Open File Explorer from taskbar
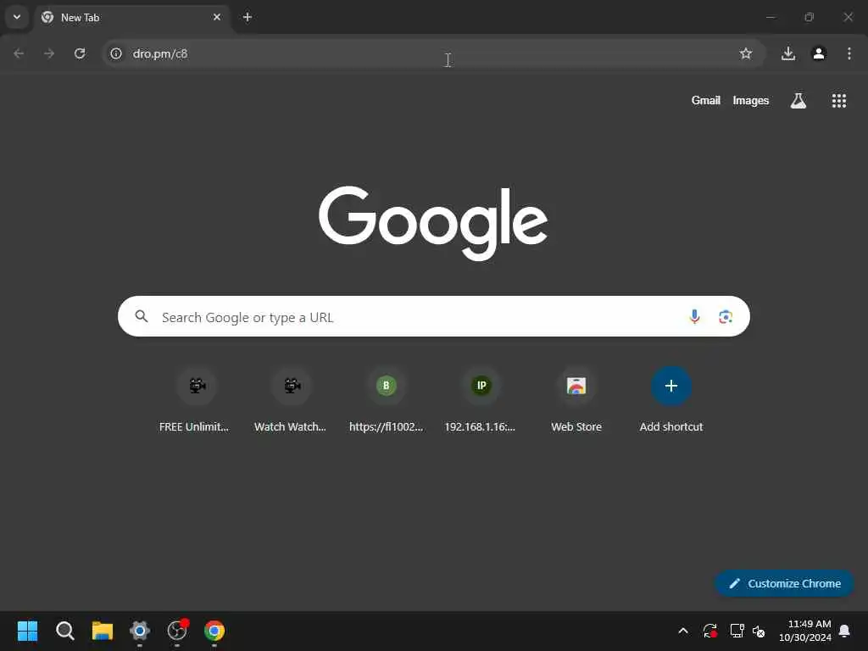This screenshot has width=868, height=651. pyautogui.click(x=103, y=631)
